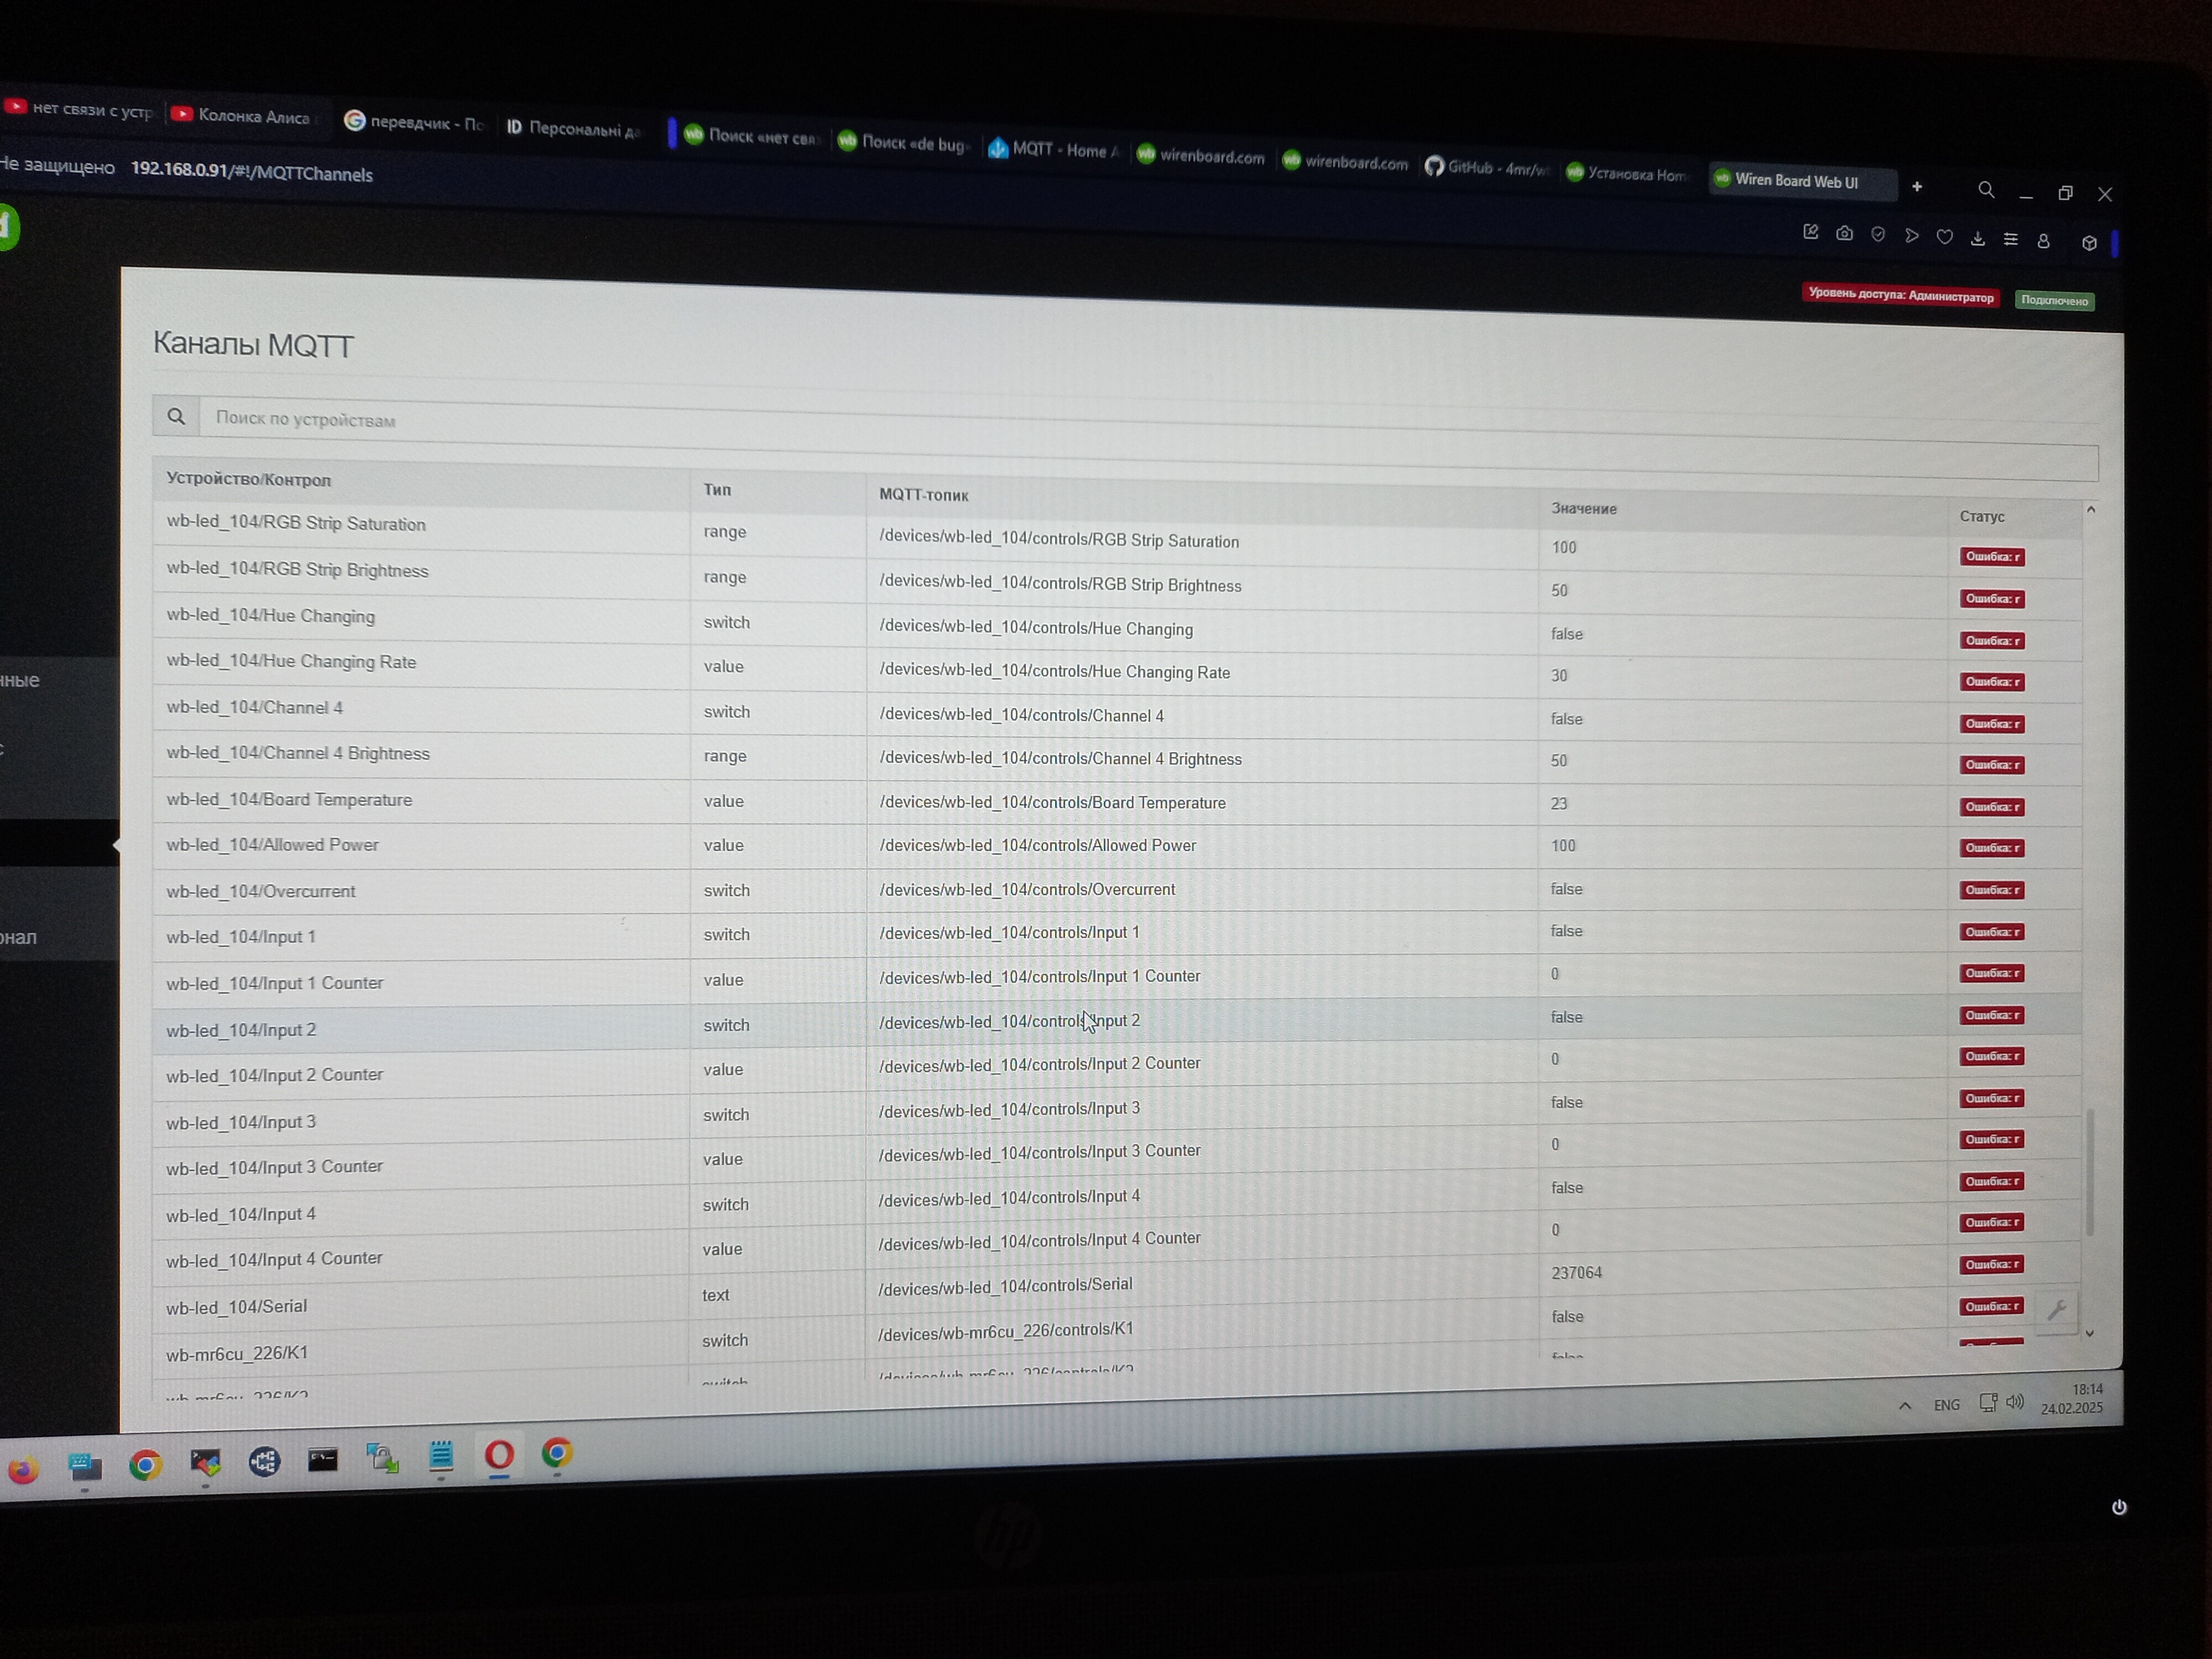The width and height of the screenshot is (2212, 1659).
Task: Click the tab search magnifier in the title bar
Action: pyautogui.click(x=1986, y=190)
